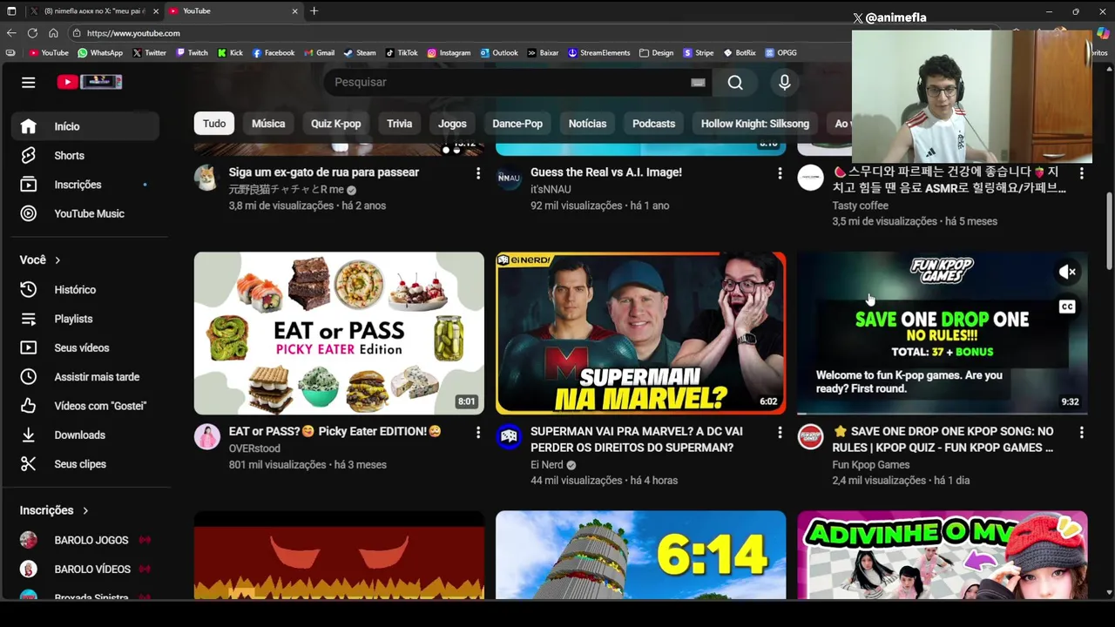Open Seus clipes in the sidebar
The height and width of the screenshot is (627, 1115).
(x=85, y=464)
